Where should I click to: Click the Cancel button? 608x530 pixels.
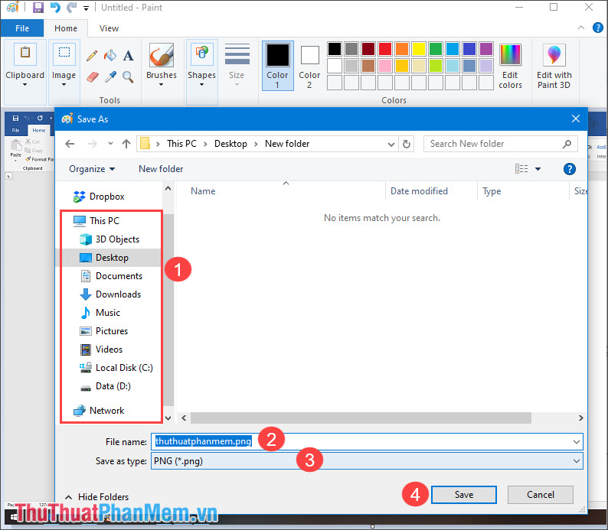pos(541,495)
